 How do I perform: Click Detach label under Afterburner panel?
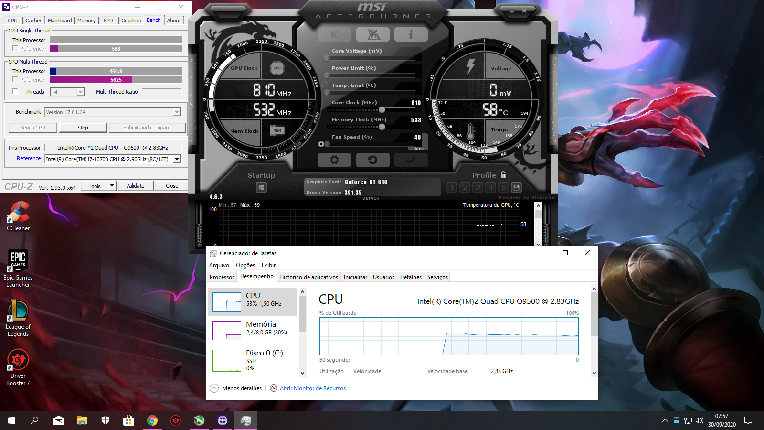[371, 198]
